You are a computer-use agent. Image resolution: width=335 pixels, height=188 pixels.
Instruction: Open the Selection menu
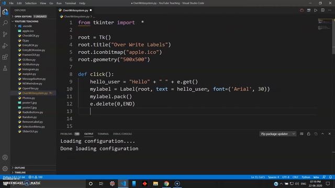pyautogui.click(x=31, y=3)
